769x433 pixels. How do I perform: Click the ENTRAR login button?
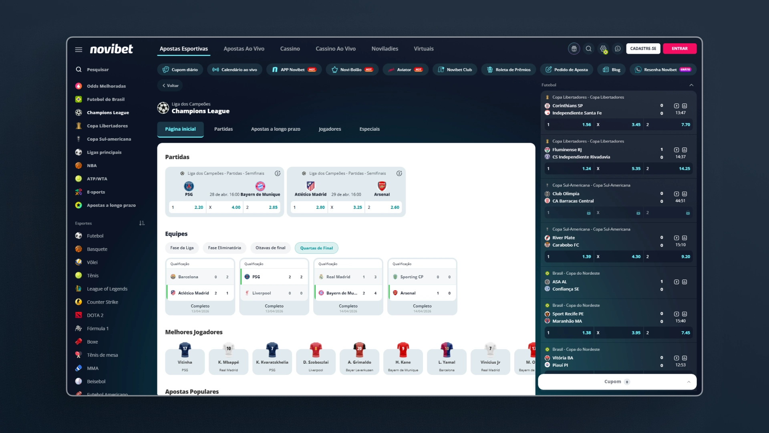tap(680, 49)
